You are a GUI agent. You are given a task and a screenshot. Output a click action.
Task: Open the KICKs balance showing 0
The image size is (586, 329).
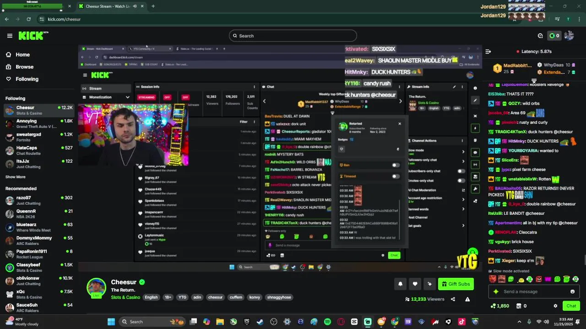pyautogui.click(x=554, y=36)
